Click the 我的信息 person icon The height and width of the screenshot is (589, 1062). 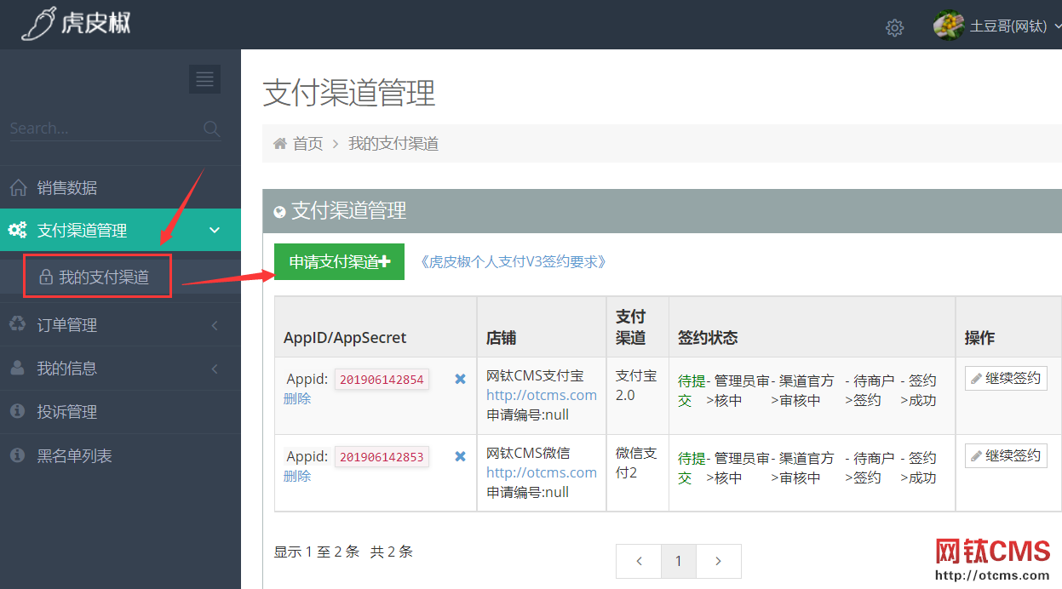point(19,368)
